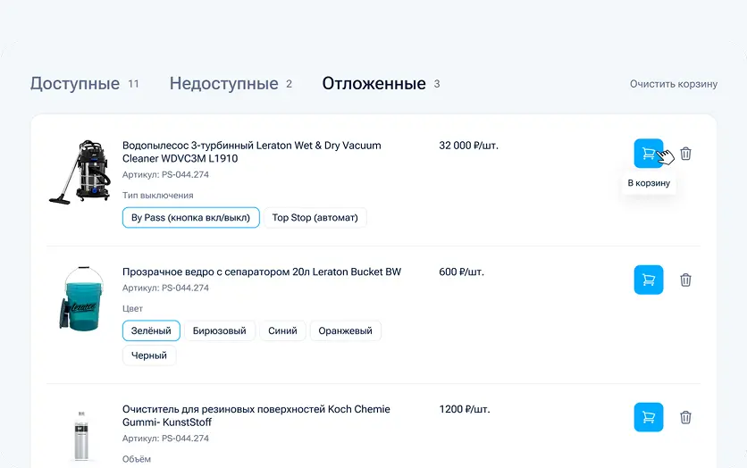Delete the Leraton vacuum cleaner item
The image size is (747, 468).
tap(685, 154)
